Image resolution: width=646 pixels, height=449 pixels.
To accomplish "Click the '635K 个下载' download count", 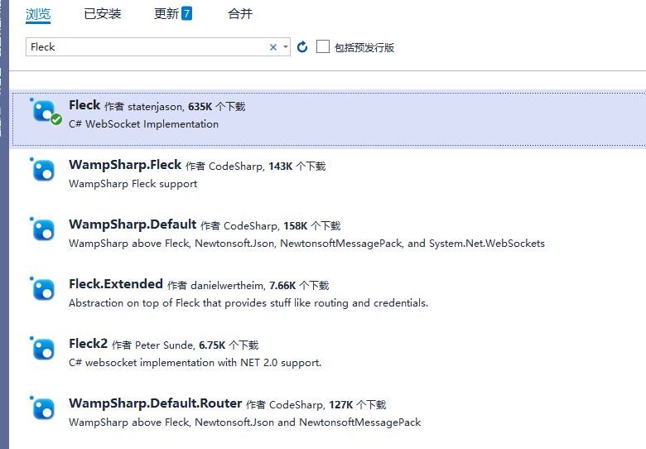I will point(217,107).
